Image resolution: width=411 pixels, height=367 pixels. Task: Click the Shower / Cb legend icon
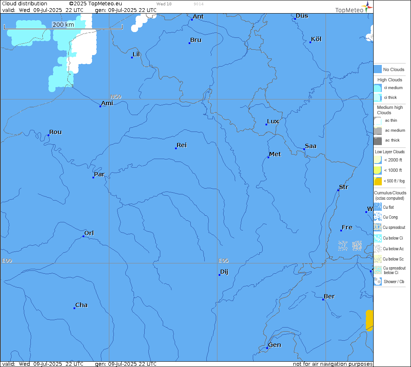378,282
